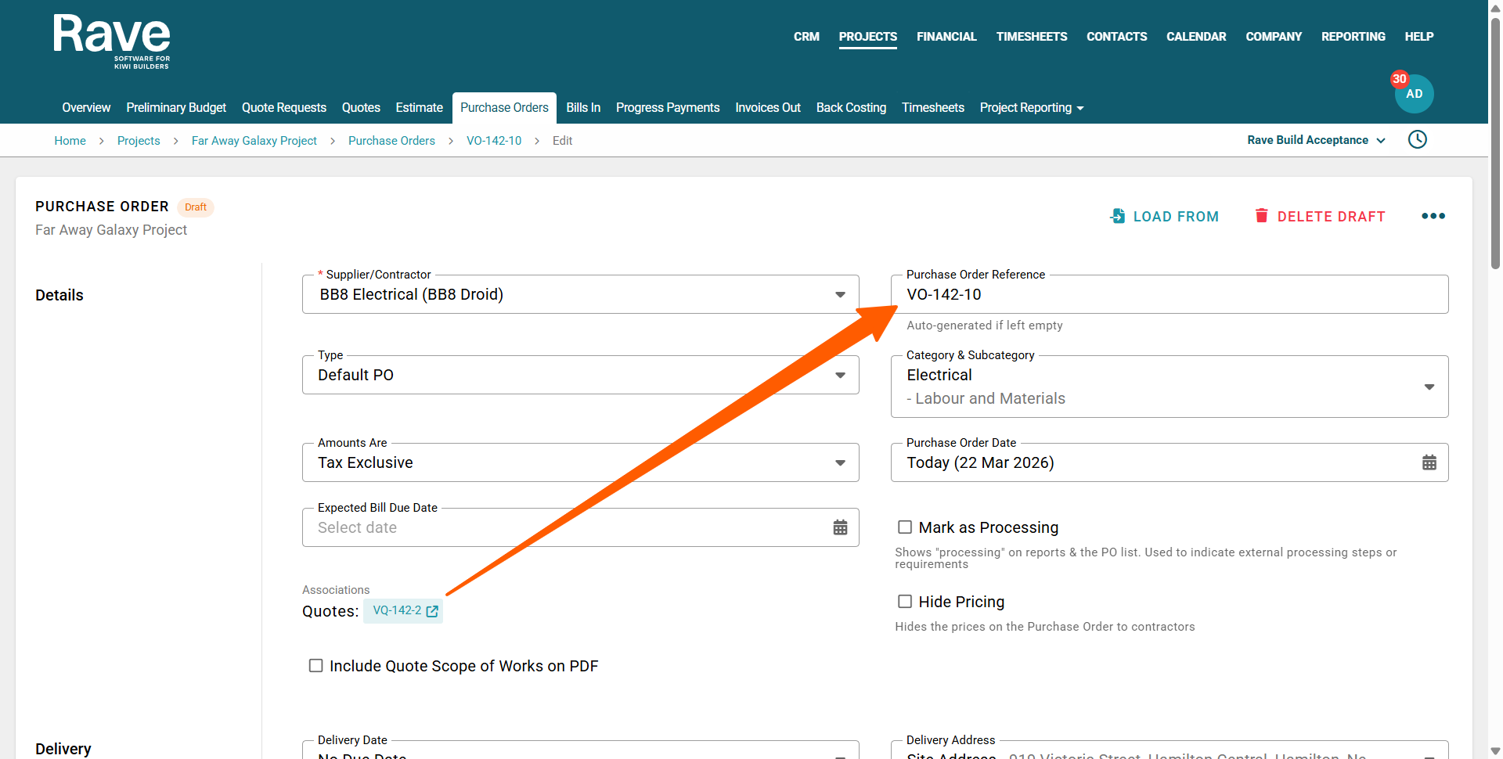The image size is (1503, 759).
Task: Switch to the Bills In tab
Action: 583,108
